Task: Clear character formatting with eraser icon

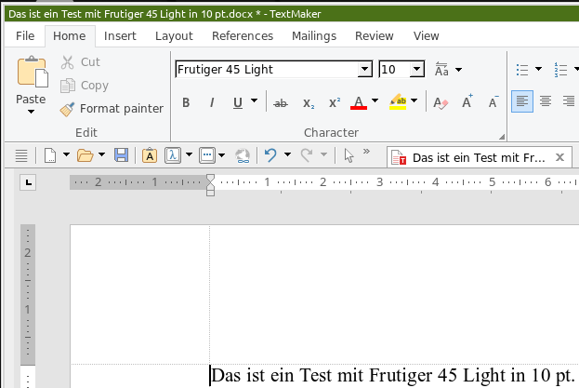Action: pyautogui.click(x=441, y=102)
